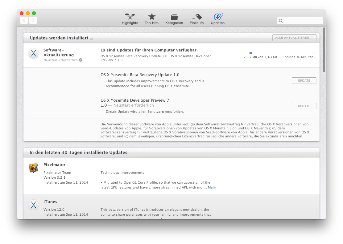The width and height of the screenshot is (343, 244).
Task: Click 'In den letzten 30 Tagen installierte Updates'
Action: (x=78, y=152)
